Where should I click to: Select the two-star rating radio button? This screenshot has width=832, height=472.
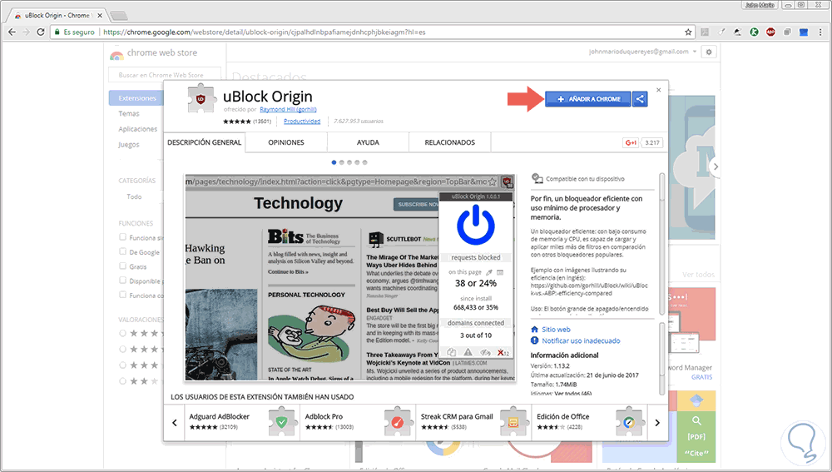[x=122, y=381]
